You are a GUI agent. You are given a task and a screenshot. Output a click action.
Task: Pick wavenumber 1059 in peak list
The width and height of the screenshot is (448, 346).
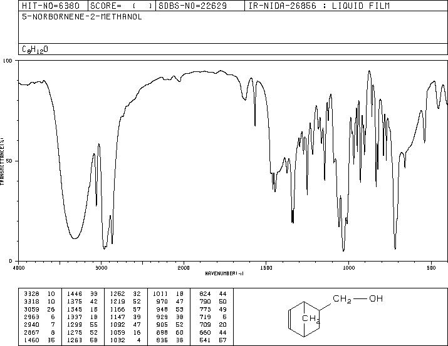click(x=117, y=333)
